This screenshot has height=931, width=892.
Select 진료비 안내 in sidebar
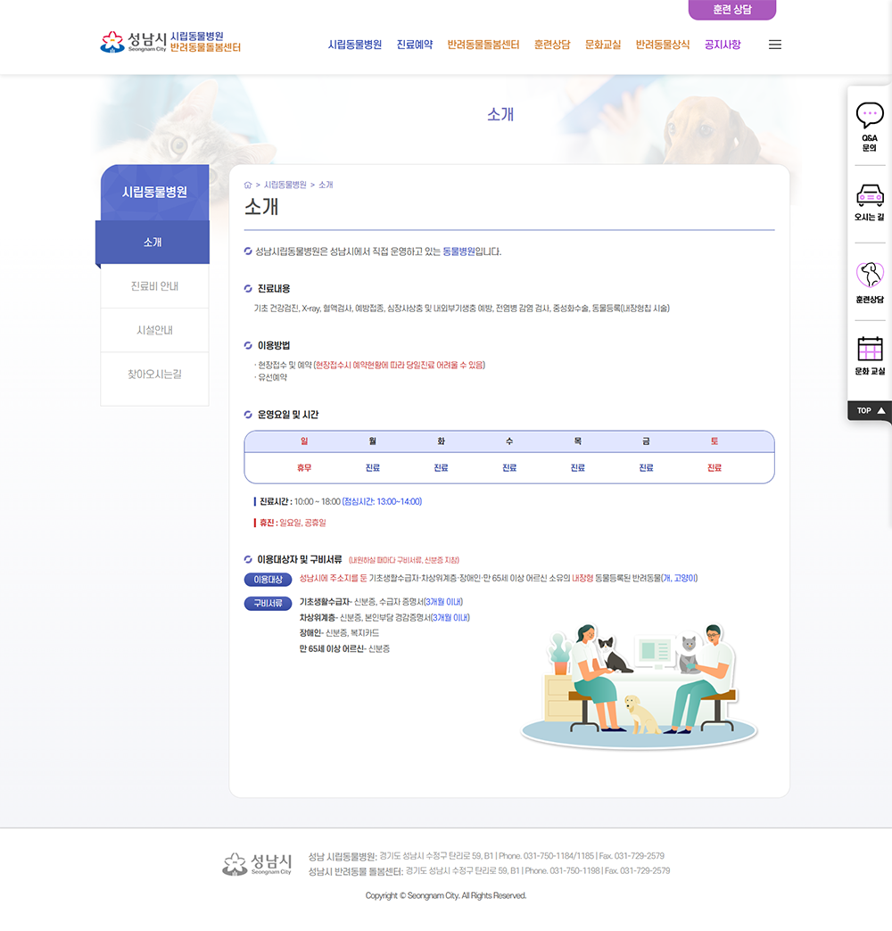coord(154,286)
